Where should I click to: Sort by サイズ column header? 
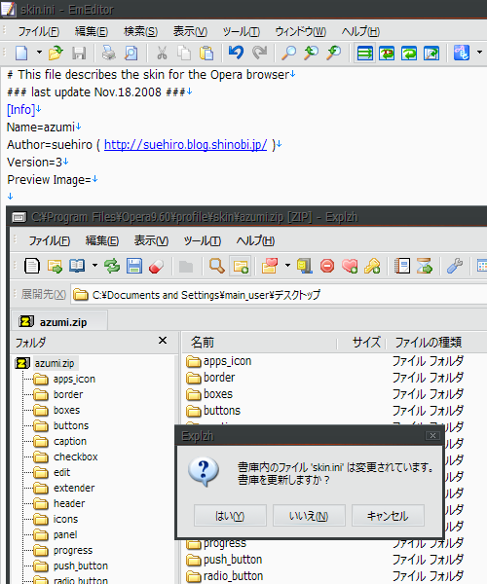coord(361,342)
